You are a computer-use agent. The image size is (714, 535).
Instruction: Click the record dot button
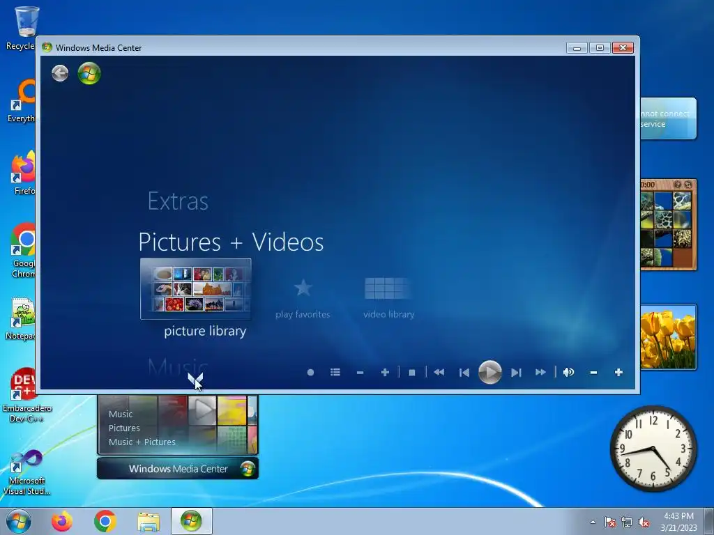click(x=310, y=373)
